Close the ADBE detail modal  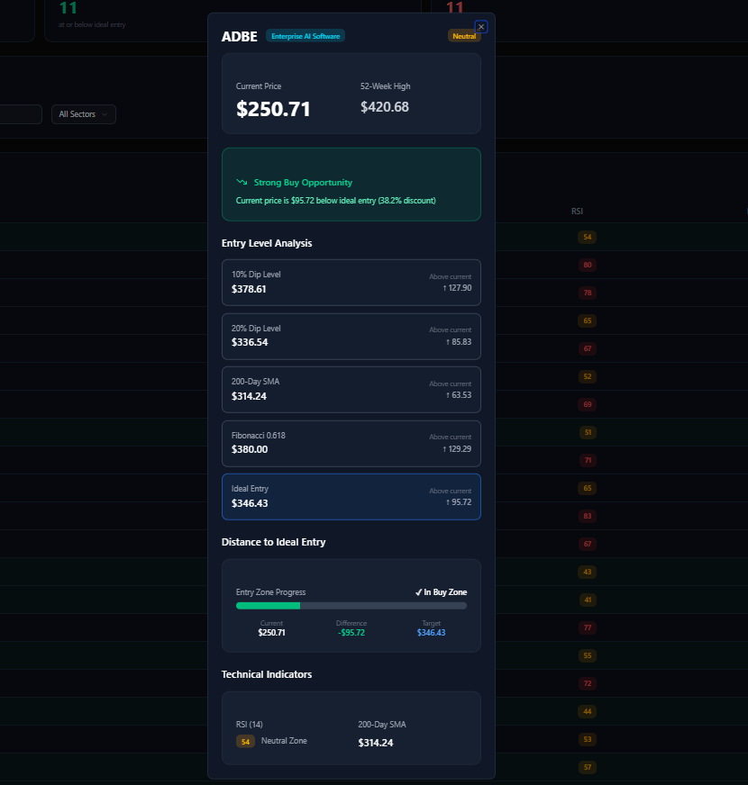coord(480,27)
